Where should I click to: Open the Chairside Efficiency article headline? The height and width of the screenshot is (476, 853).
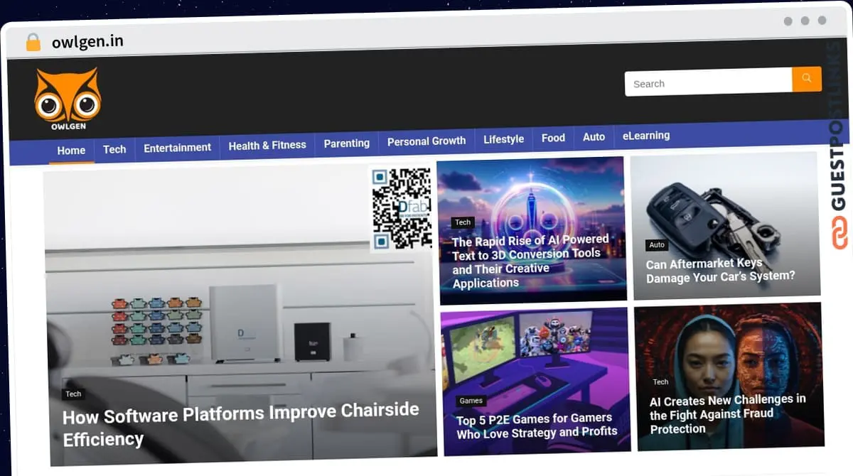240,424
